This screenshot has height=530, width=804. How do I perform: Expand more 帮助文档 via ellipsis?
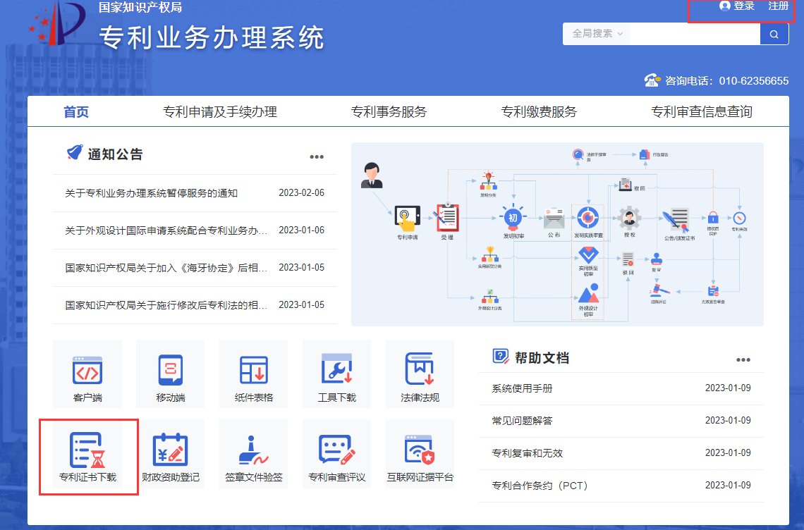[743, 360]
